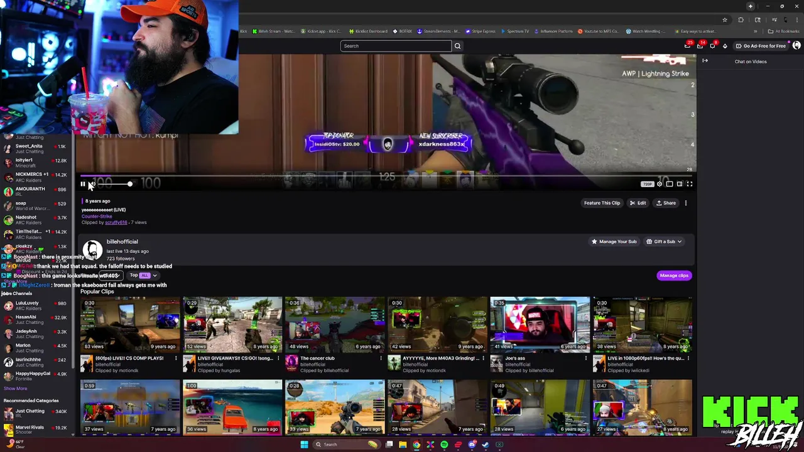Viewport: 804px width, 452px height.
Task: Click the billehofficial channel name
Action: click(122, 242)
